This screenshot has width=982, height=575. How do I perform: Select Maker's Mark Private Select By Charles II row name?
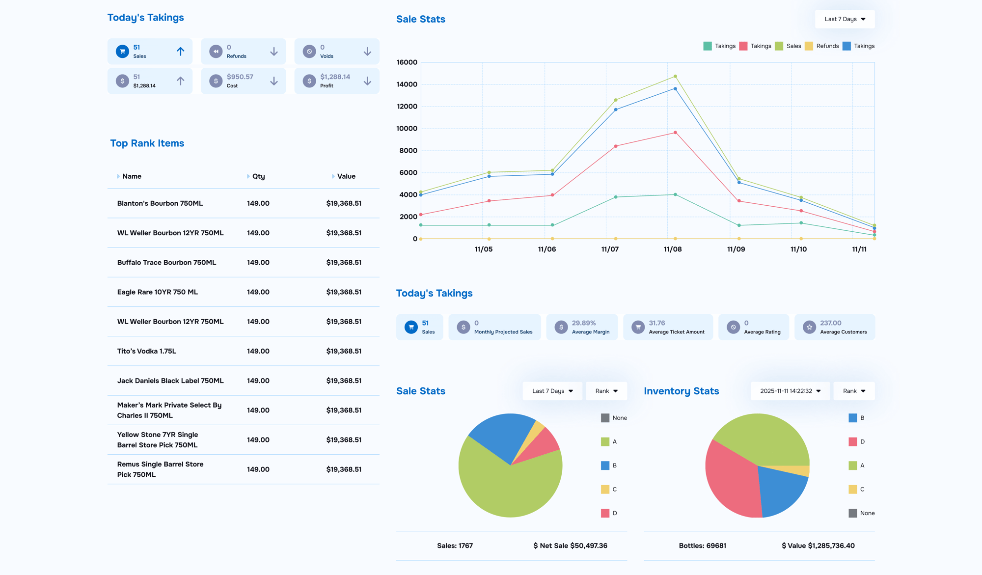pyautogui.click(x=169, y=410)
